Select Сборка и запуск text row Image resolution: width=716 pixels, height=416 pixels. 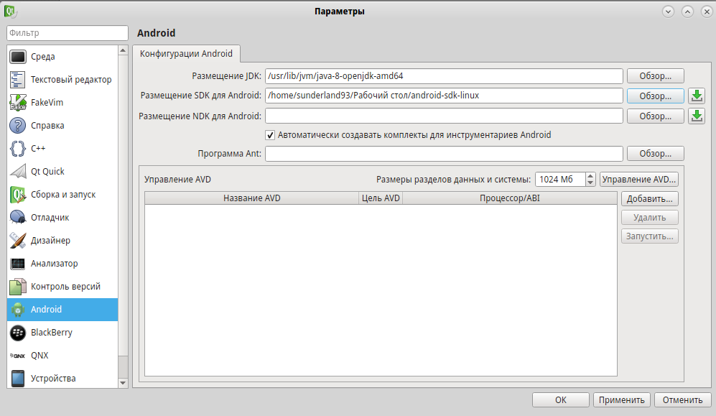click(x=62, y=195)
